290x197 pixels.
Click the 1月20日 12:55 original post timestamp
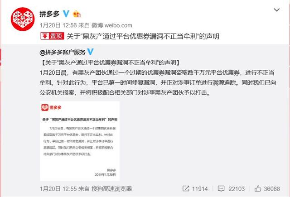pos(58,189)
